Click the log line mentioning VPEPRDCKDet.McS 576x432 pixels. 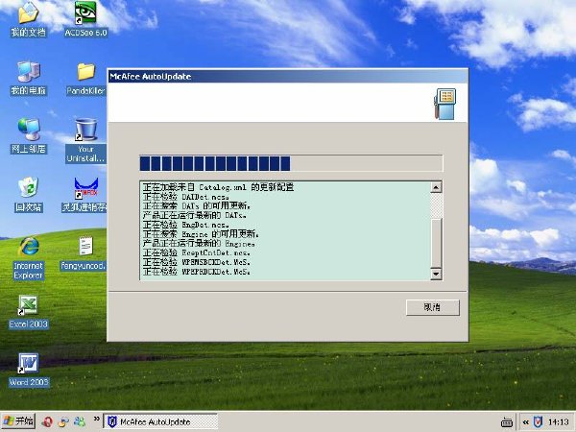coord(197,272)
